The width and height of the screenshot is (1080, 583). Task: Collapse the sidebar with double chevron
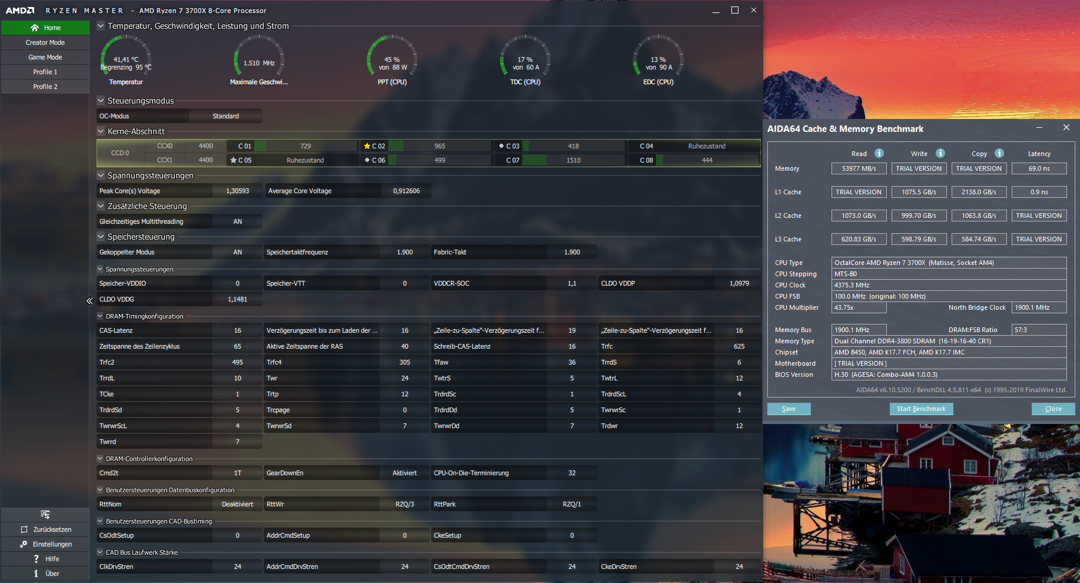pos(90,301)
